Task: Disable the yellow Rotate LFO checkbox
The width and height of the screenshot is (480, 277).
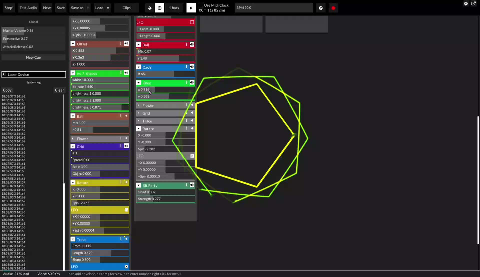Action: [126, 210]
